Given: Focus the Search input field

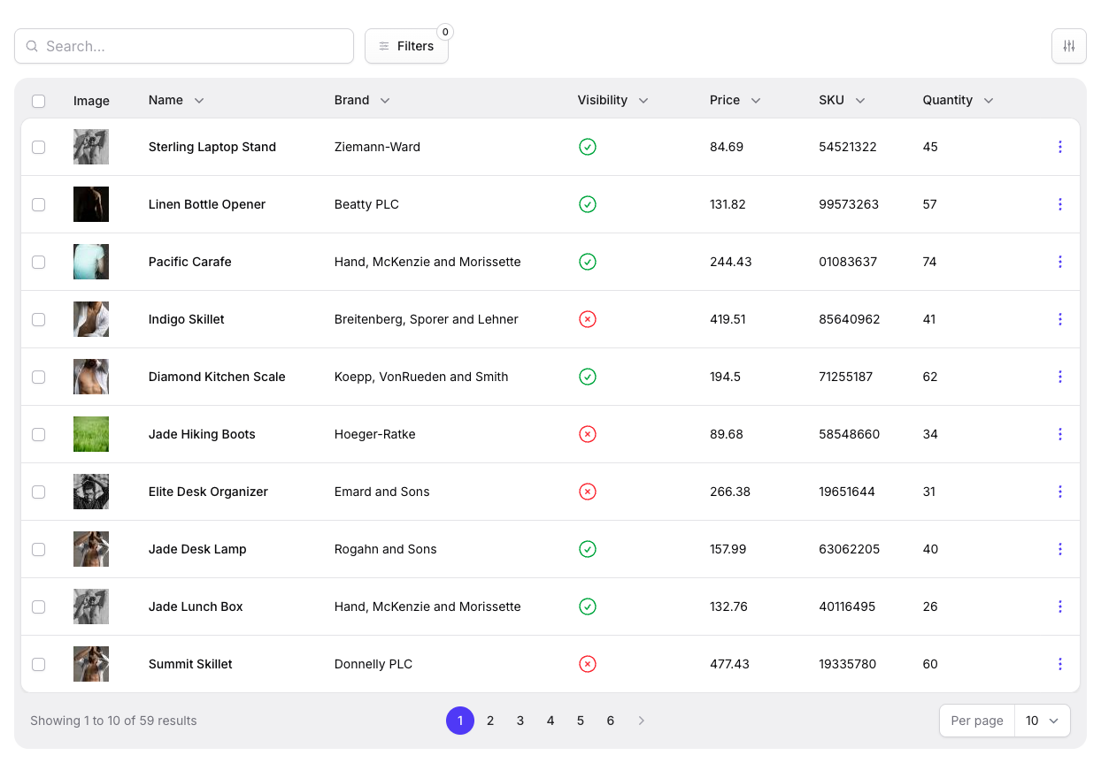Looking at the screenshot, I should 184,46.
